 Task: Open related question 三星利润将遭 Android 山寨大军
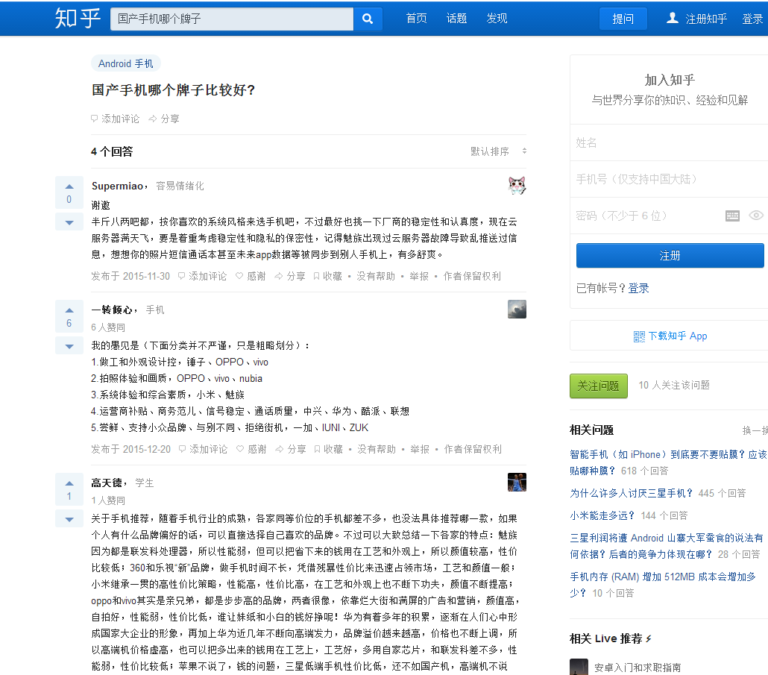[x=666, y=546]
